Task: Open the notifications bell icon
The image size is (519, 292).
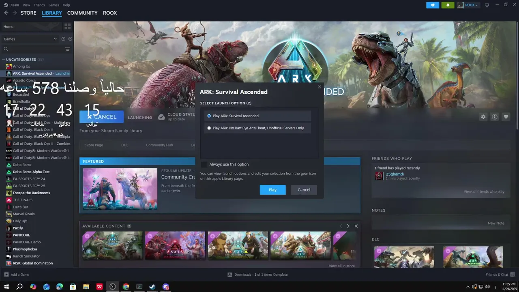Action: (x=448, y=5)
